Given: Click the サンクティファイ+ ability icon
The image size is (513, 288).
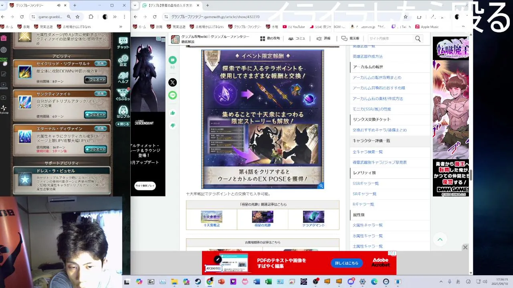Looking at the screenshot, I should click(25, 102).
